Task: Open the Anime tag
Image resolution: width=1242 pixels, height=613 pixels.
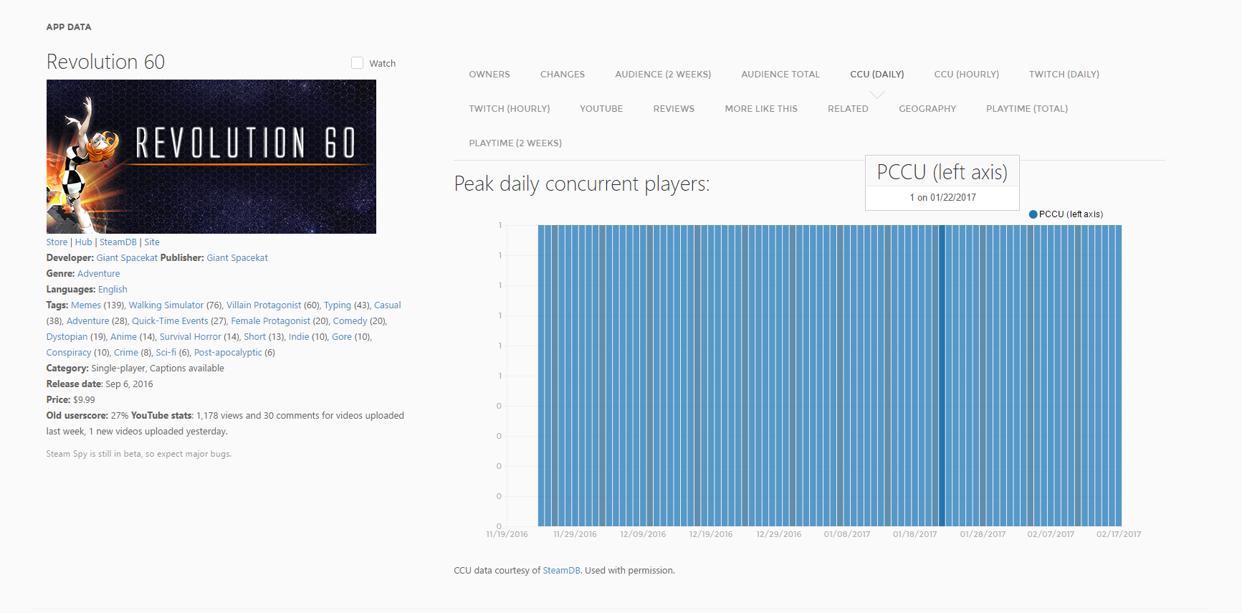Action: point(123,337)
